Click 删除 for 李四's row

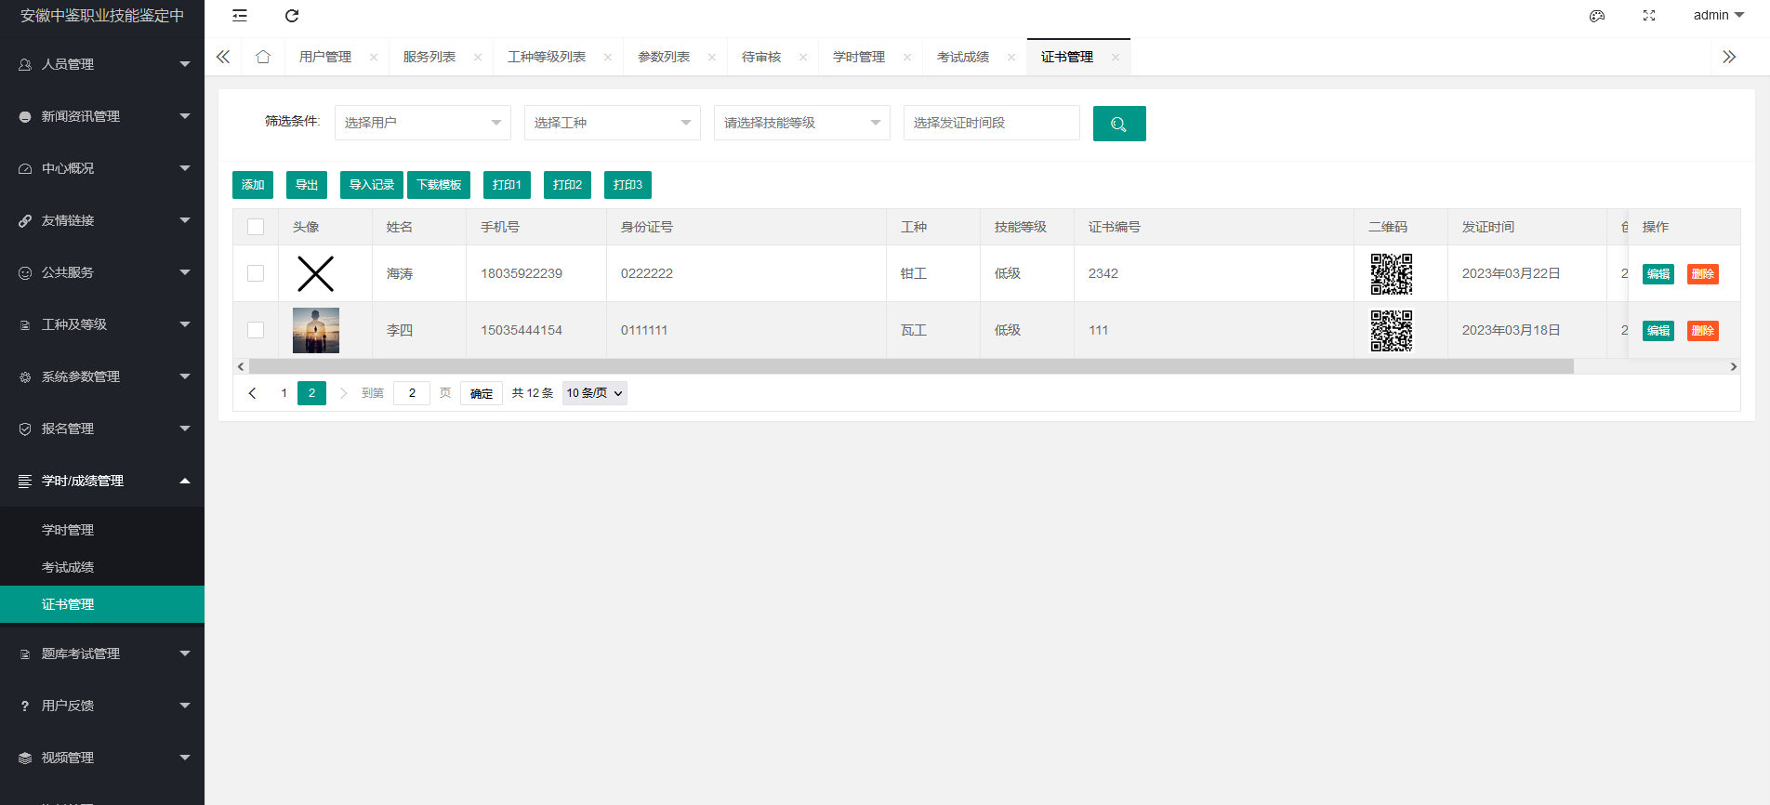coord(1703,331)
